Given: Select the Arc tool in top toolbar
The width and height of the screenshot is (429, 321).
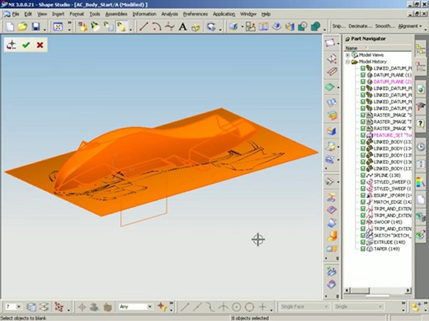Looking at the screenshot, I should [156, 26].
